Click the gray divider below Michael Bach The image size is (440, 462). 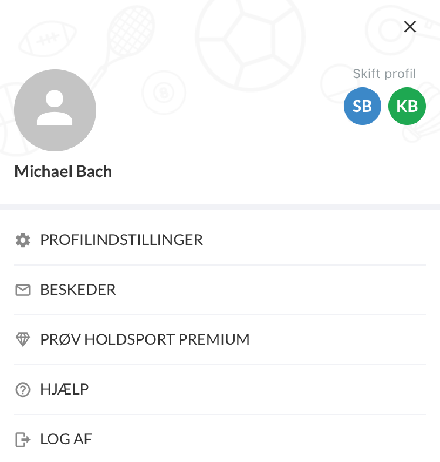pyautogui.click(x=220, y=207)
